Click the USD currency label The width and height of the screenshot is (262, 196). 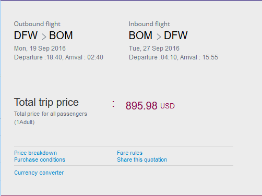[x=168, y=106]
